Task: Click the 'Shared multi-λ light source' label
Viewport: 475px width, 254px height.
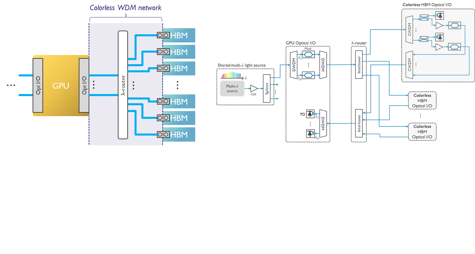Action: (242, 65)
